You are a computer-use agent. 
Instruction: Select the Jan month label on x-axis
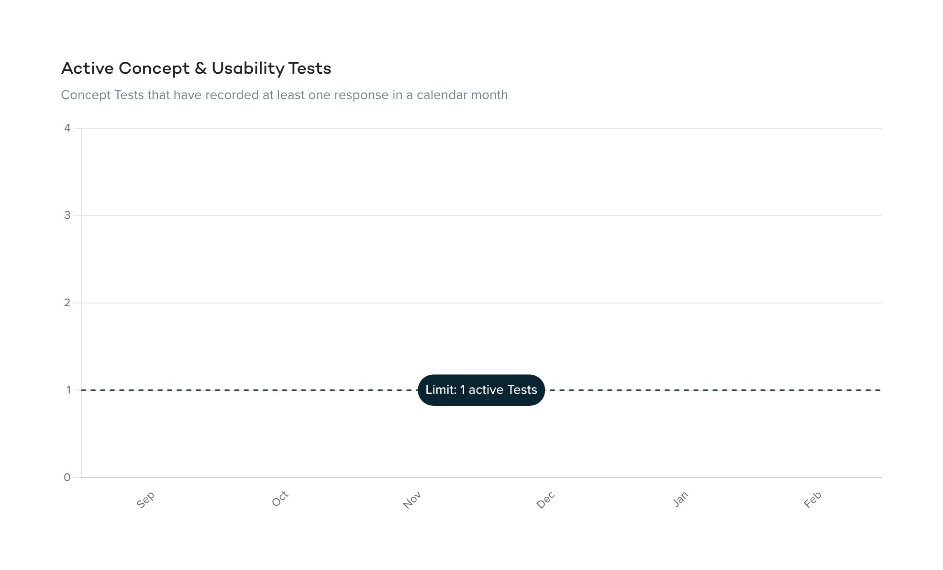pyautogui.click(x=680, y=499)
